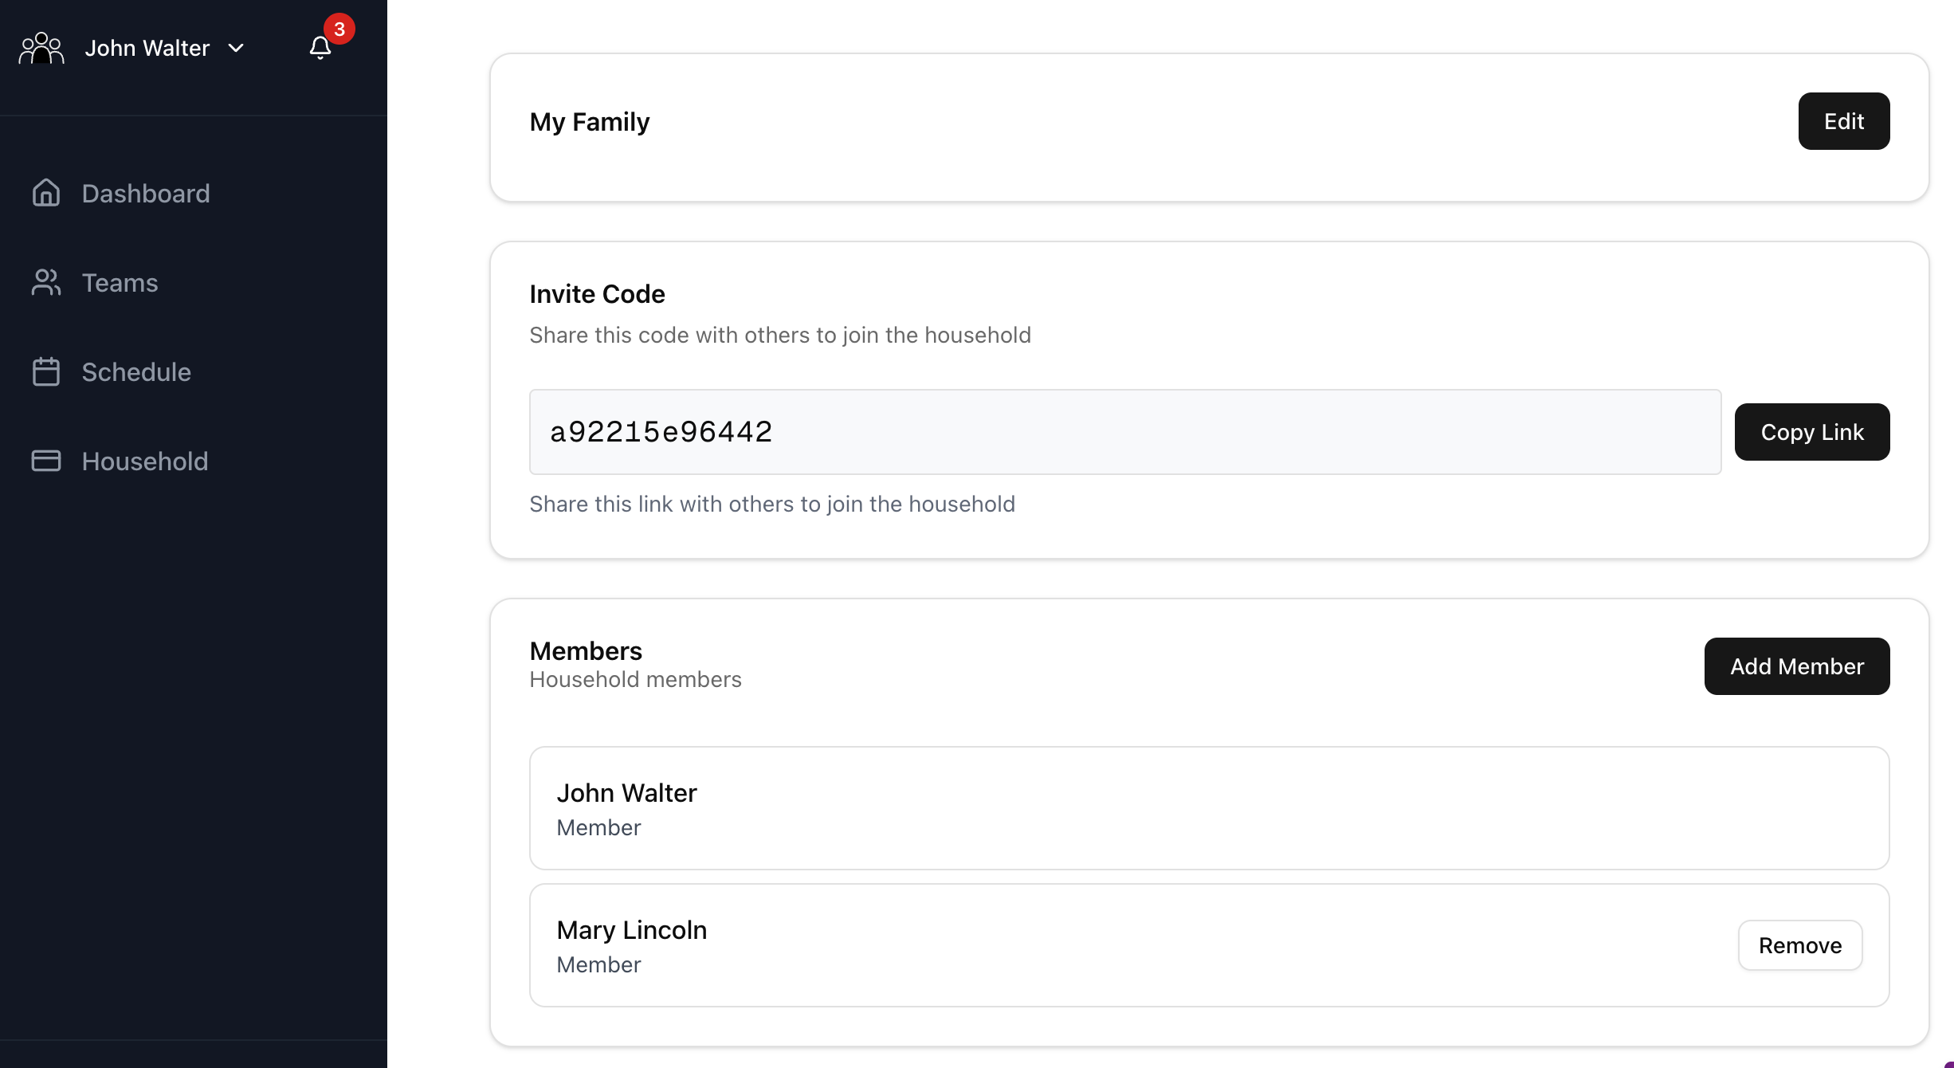The width and height of the screenshot is (1954, 1068).
Task: Open the John Walter user menu
Action: pyautogui.click(x=147, y=49)
